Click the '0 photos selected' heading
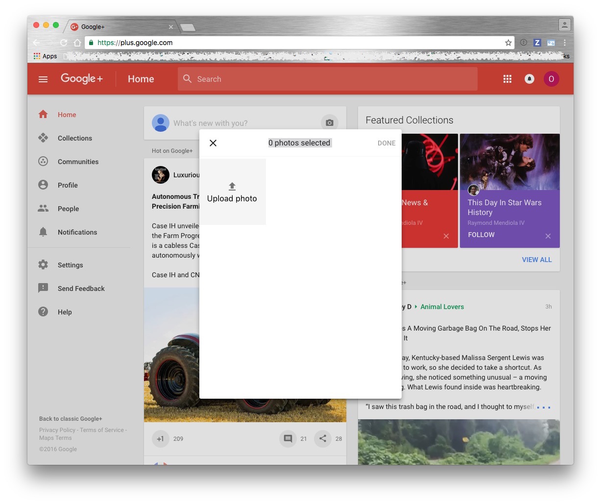Image resolution: width=601 pixels, height=504 pixels. click(x=299, y=143)
